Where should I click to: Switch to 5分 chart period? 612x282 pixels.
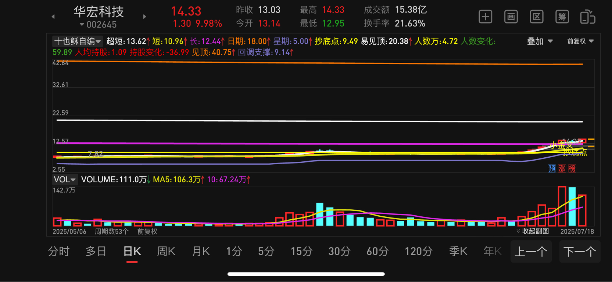pyautogui.click(x=266, y=252)
